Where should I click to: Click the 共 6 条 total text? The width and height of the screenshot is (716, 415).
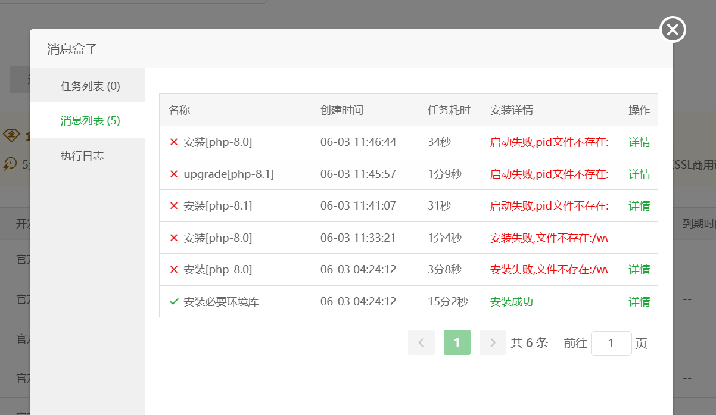[529, 343]
